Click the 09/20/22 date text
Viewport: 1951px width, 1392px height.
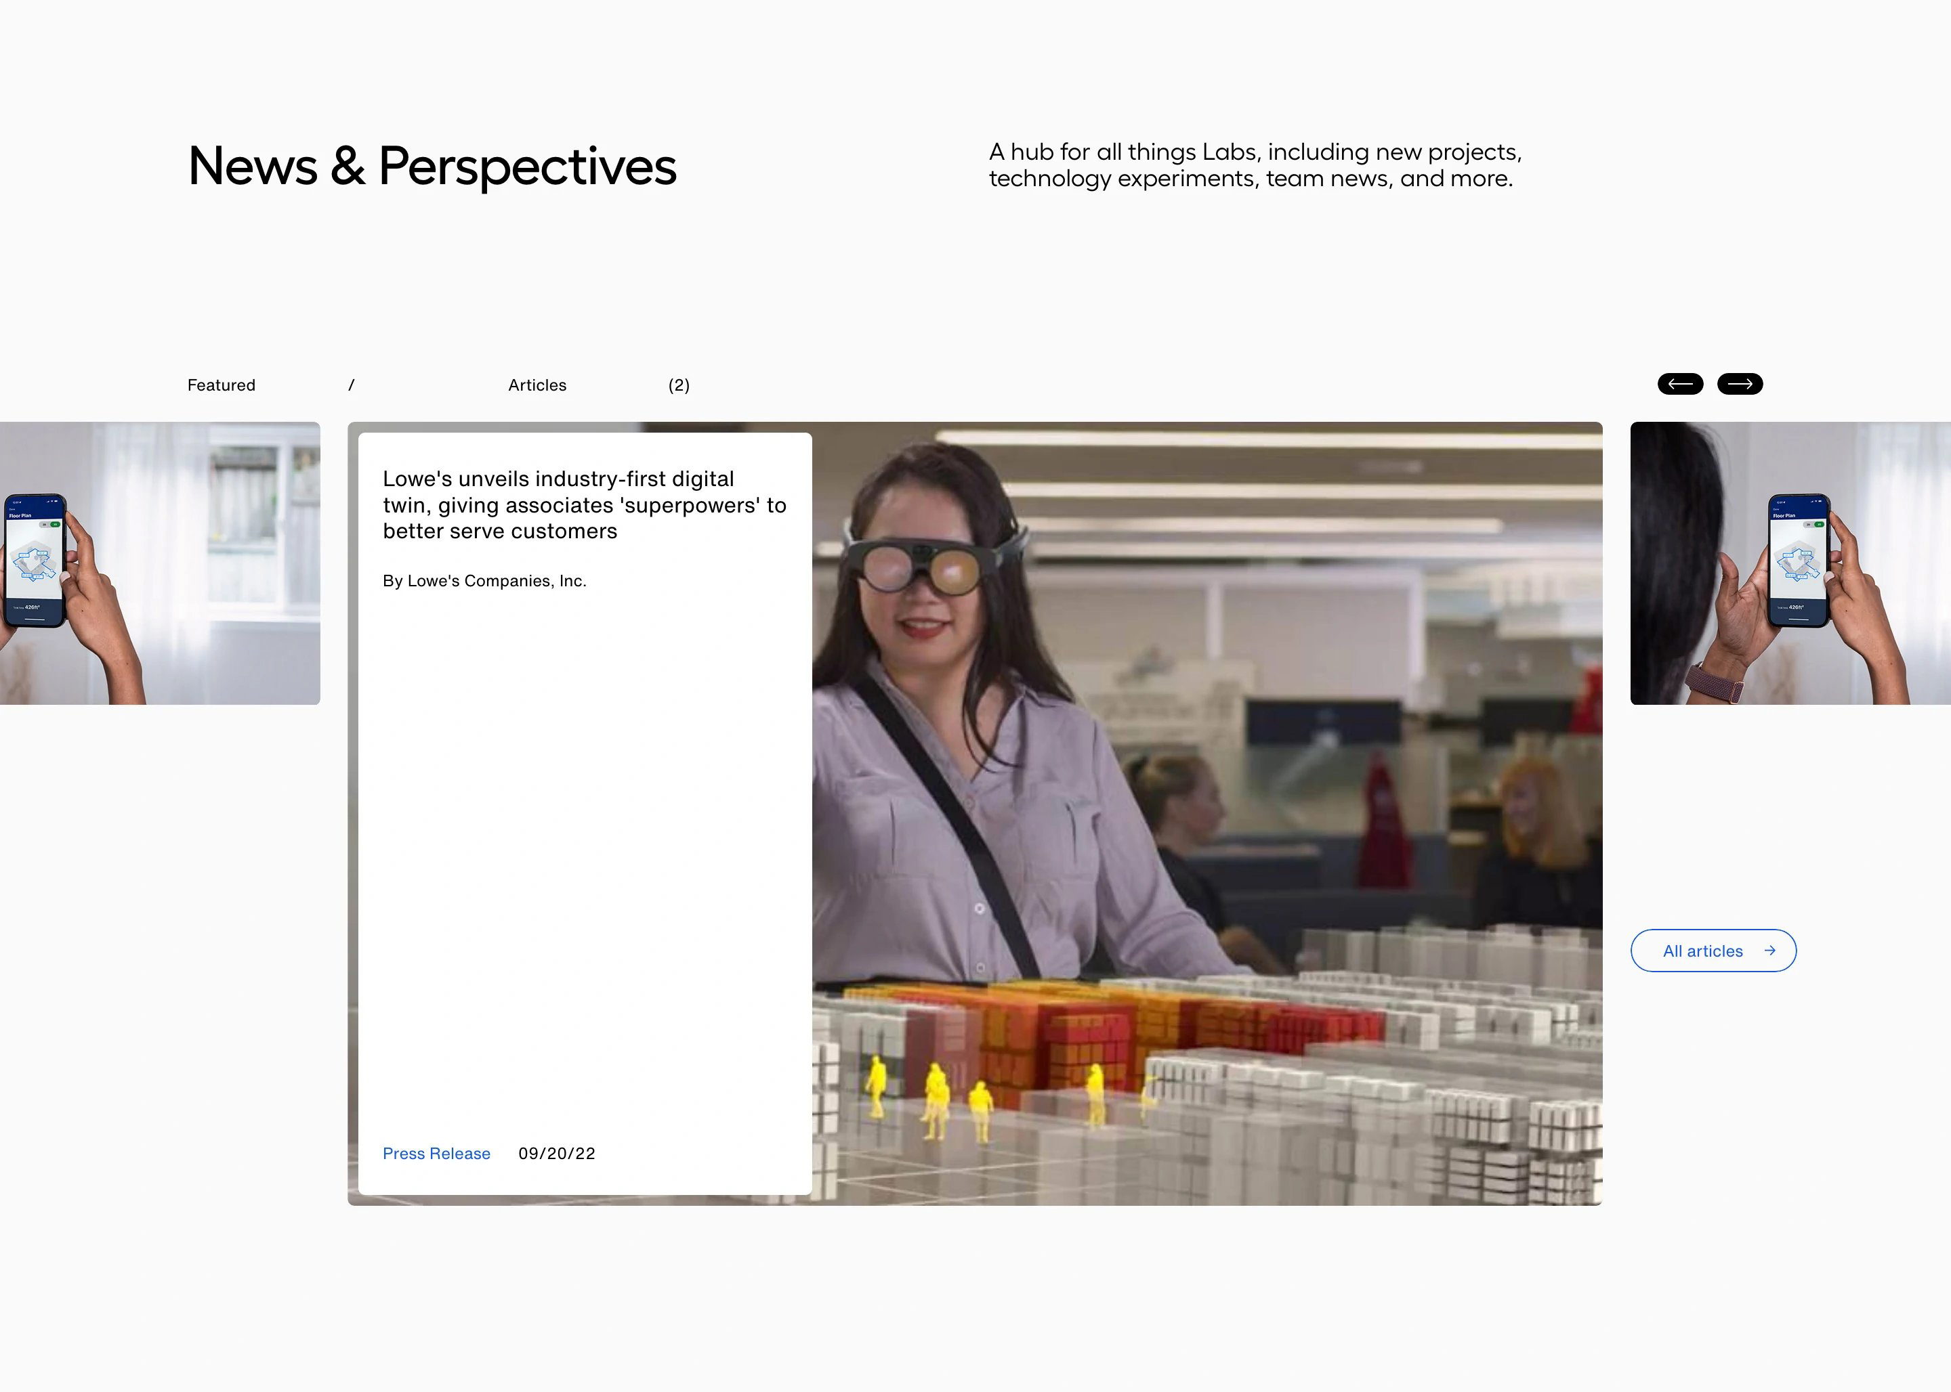coord(557,1154)
